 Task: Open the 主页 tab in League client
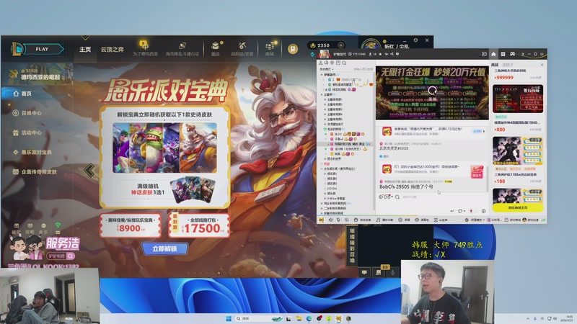click(85, 49)
